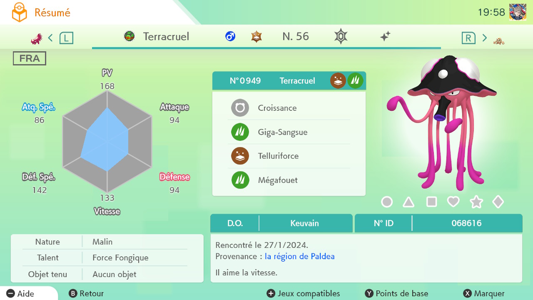Click the nature value 'Malin'
This screenshot has width=533, height=300.
pyautogui.click(x=102, y=242)
